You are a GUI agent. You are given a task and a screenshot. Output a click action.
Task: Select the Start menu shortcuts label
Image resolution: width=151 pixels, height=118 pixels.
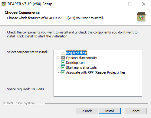click(81, 68)
